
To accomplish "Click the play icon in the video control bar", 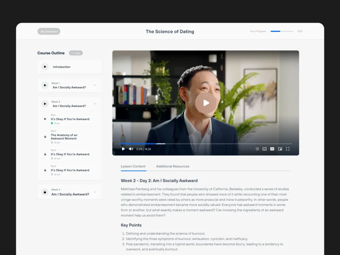I will pos(123,149).
